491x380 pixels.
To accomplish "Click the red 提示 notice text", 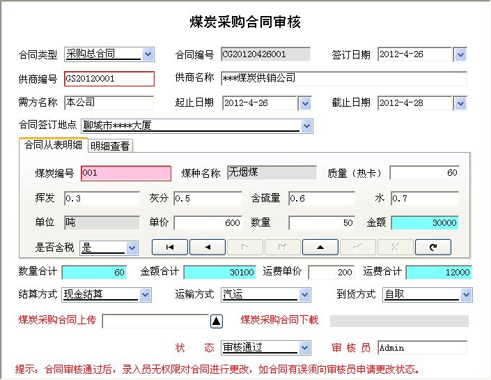I will pyautogui.click(x=217, y=370).
